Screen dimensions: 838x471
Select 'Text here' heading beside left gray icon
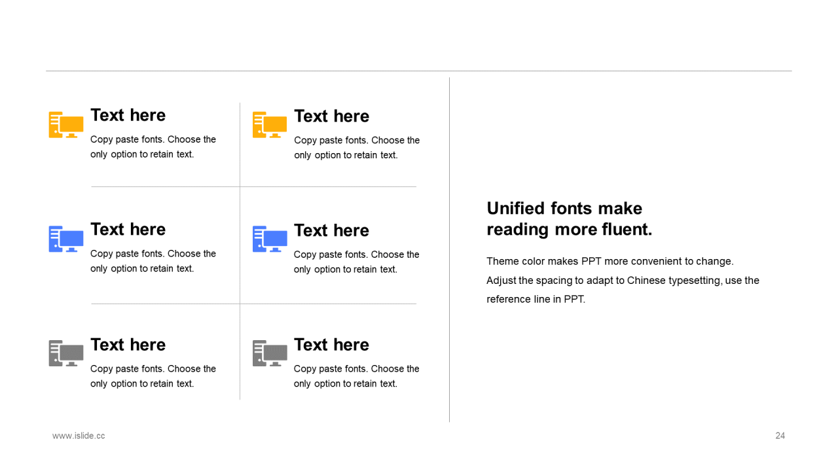[128, 345]
